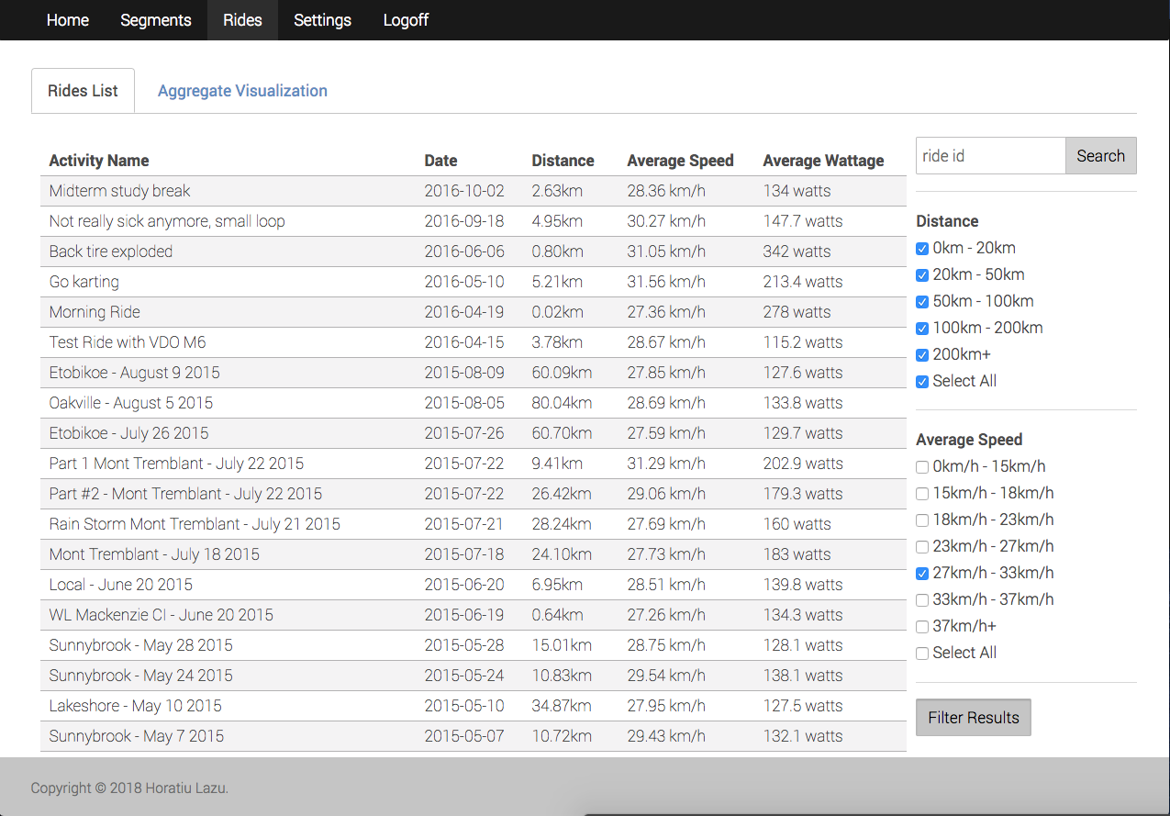The height and width of the screenshot is (816, 1170).
Task: Click the ride id search field
Action: (990, 156)
